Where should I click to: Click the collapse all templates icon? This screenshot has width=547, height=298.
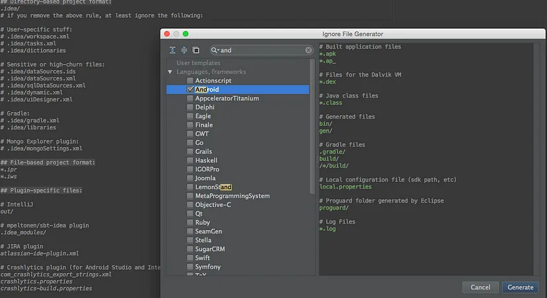pyautogui.click(x=184, y=50)
